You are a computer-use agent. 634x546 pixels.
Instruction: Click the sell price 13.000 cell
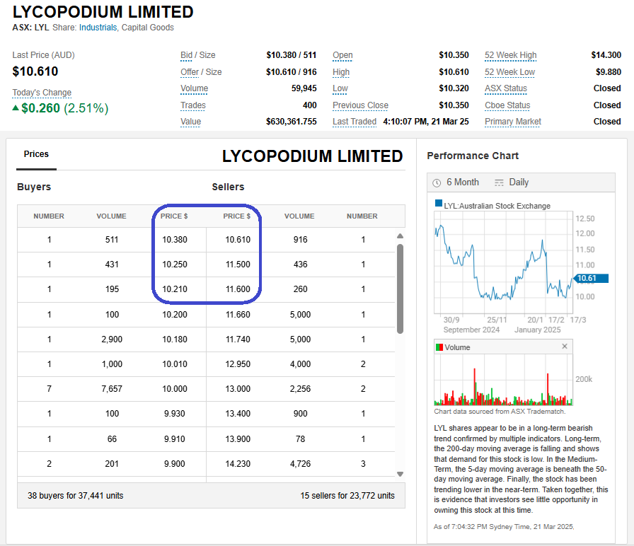point(238,389)
